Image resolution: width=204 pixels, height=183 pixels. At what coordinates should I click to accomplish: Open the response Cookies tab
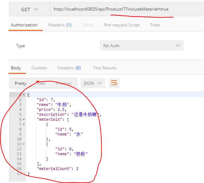39,68
